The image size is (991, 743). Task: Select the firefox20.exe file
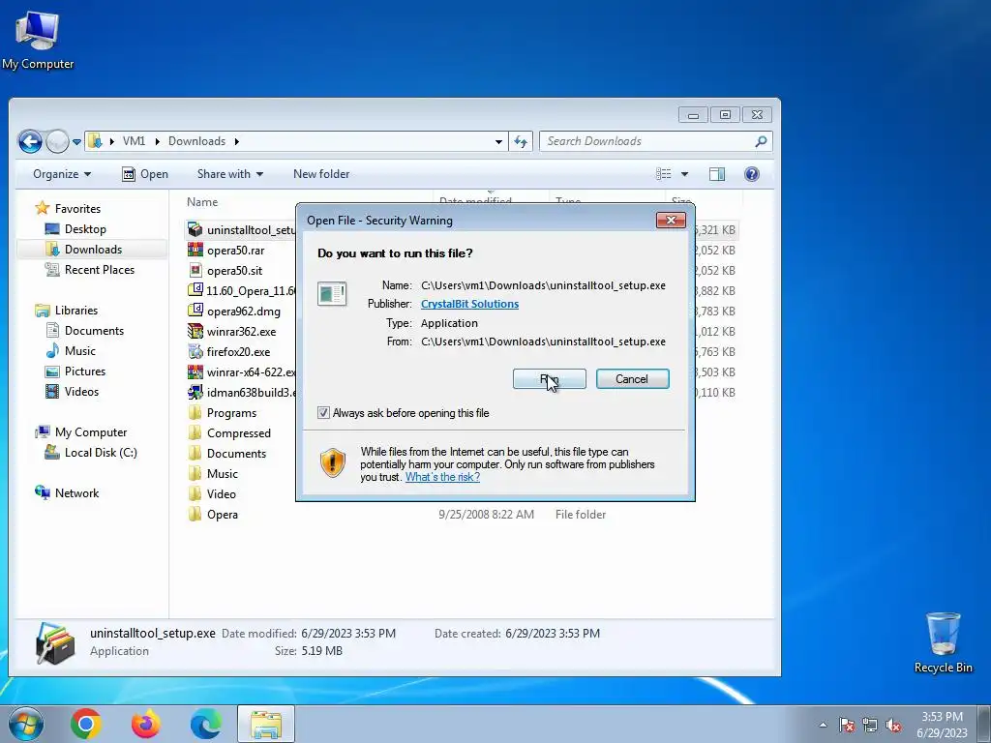pyautogui.click(x=238, y=352)
